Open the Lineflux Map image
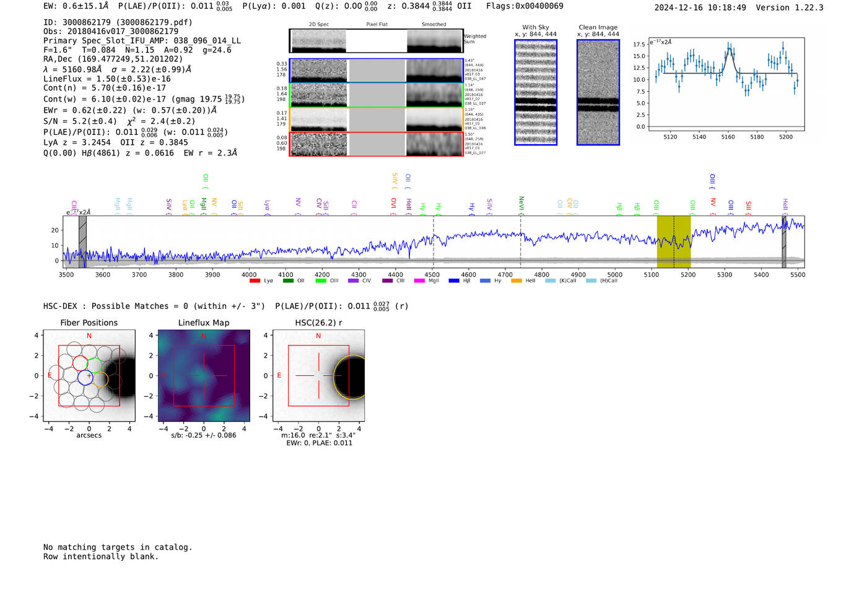This screenshot has width=867, height=590. click(204, 376)
